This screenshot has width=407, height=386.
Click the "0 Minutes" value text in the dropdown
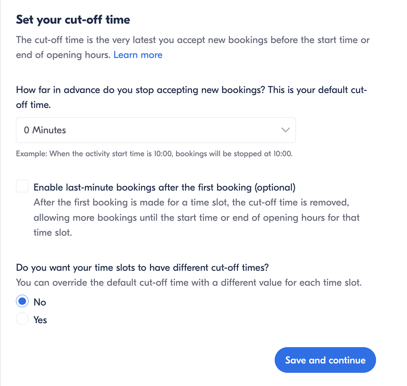[45, 130]
